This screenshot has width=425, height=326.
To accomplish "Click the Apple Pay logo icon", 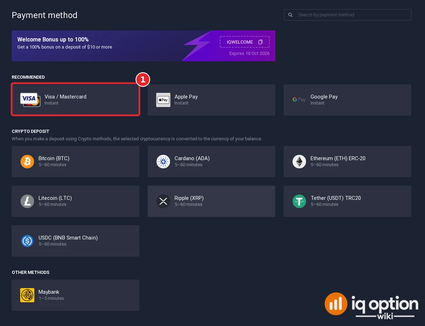I will pos(163,100).
